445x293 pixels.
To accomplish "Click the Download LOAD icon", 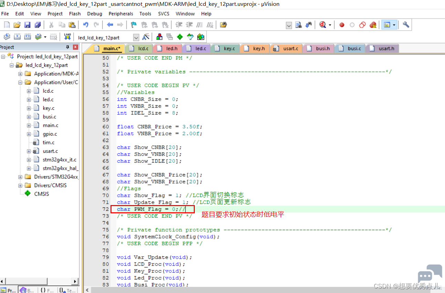I will pos(67,37).
